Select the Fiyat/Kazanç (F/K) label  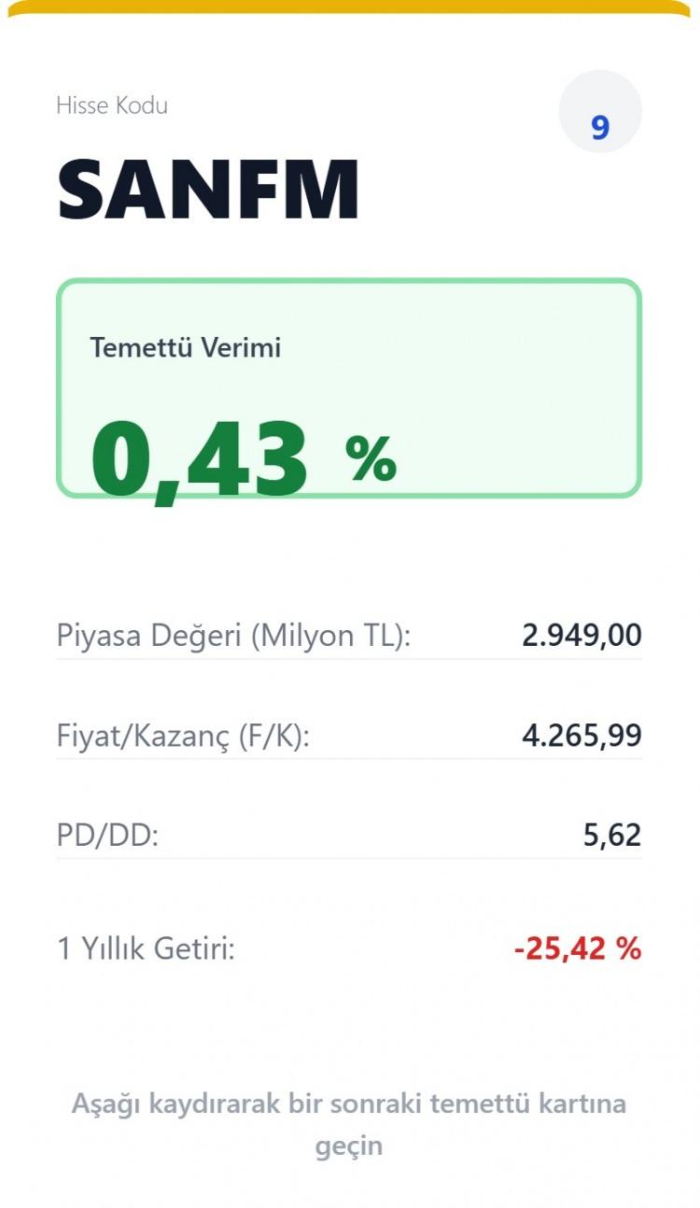pos(183,736)
